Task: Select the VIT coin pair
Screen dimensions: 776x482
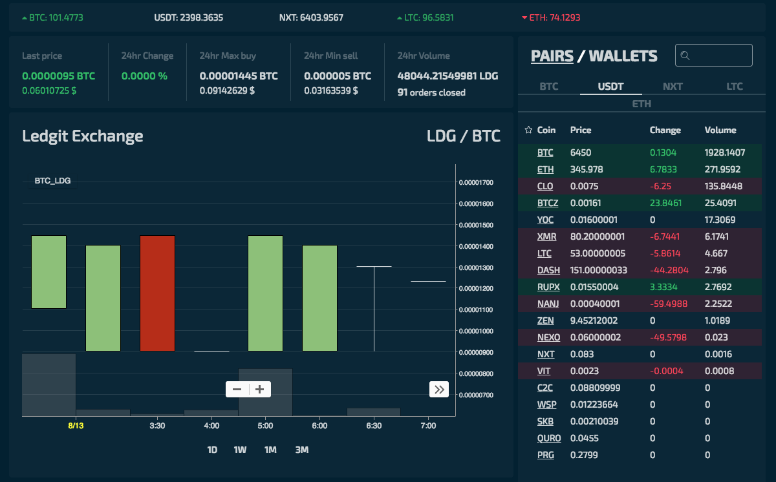Action: pos(544,371)
